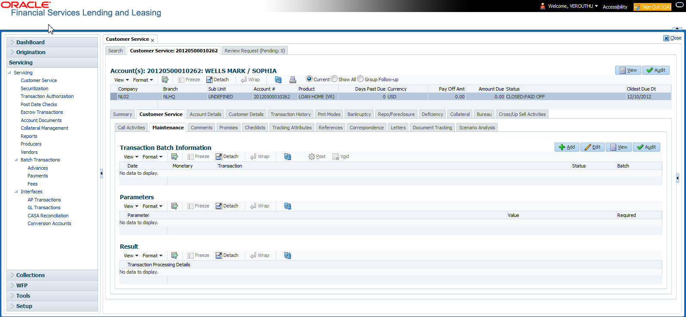
Task: Click View button for the account
Action: [628, 70]
